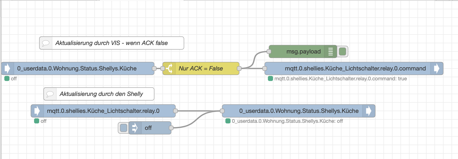The width and height of the screenshot is (458, 159).
Task: Click the arrow icon on the off inject node
Action: coord(135,128)
